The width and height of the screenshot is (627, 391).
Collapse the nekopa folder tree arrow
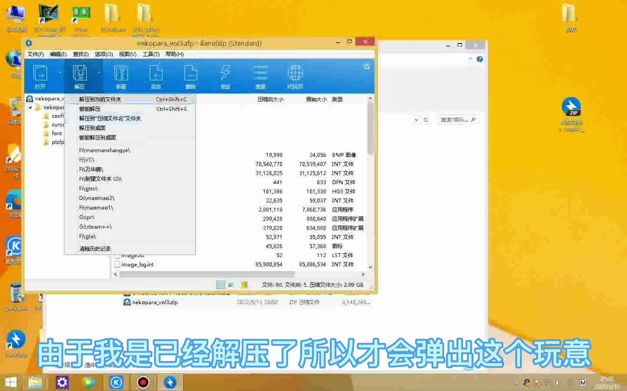pos(30,108)
